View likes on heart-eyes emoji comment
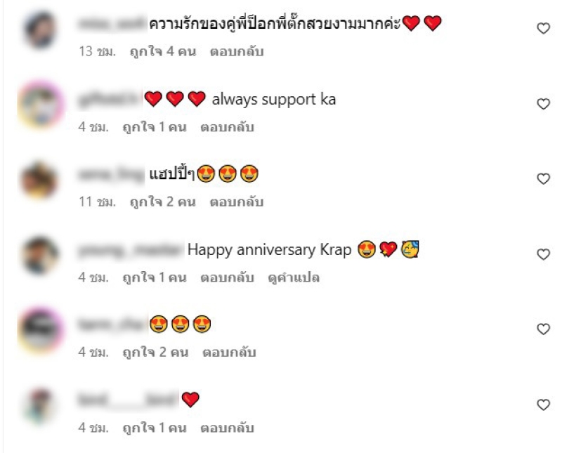 click(x=155, y=353)
